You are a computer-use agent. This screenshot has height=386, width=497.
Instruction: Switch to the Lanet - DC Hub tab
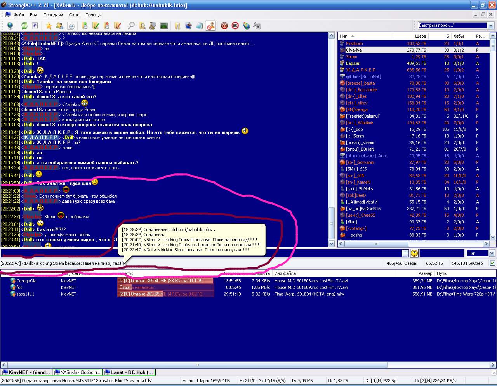(129, 372)
